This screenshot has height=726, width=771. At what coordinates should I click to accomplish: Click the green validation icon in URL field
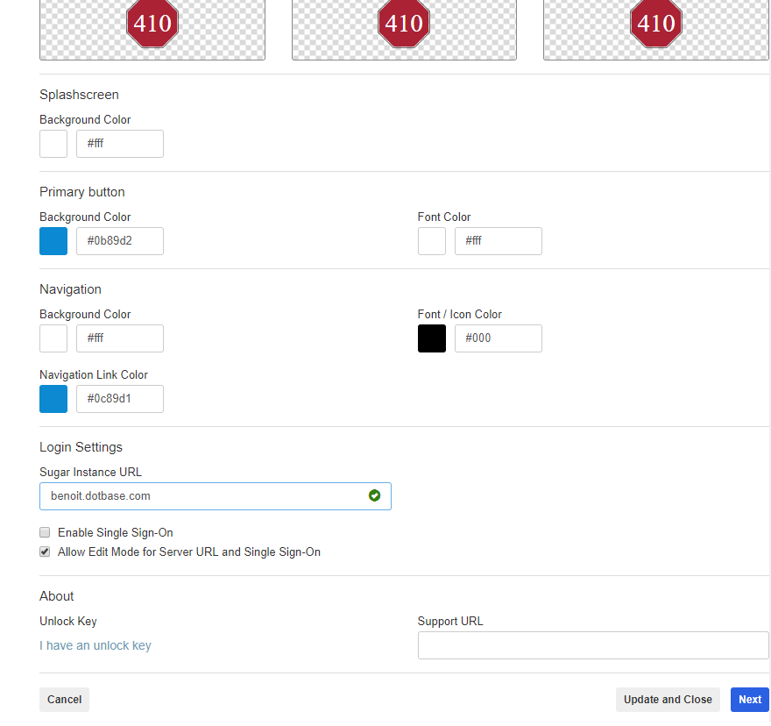pyautogui.click(x=375, y=496)
